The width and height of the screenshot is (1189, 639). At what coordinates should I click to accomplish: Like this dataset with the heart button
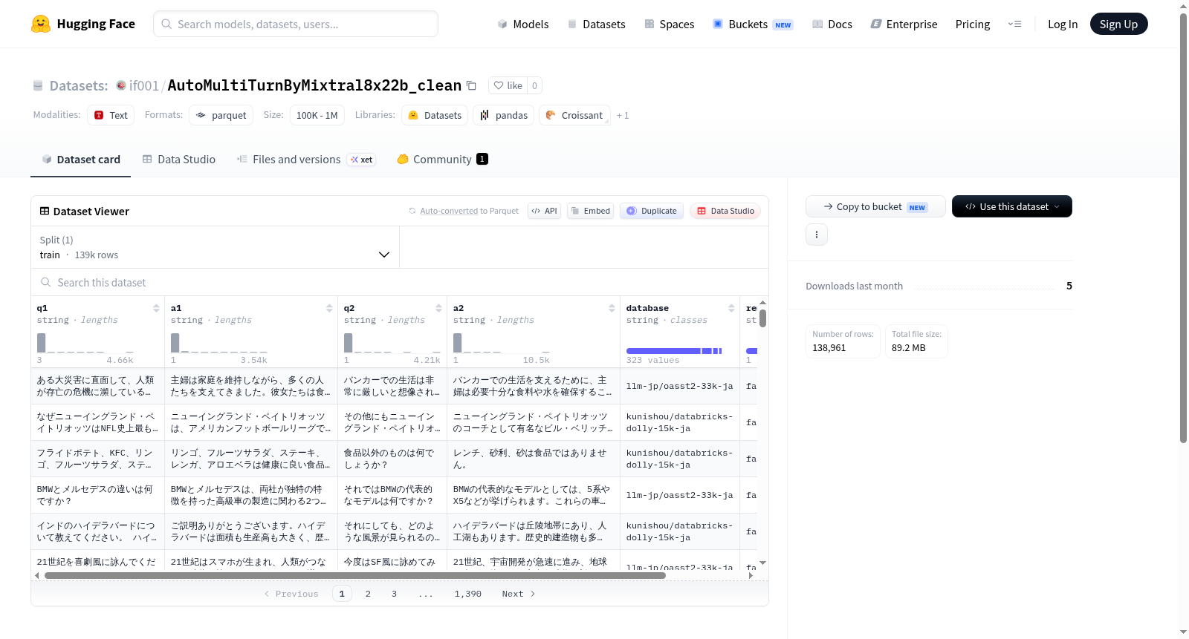tap(508, 85)
